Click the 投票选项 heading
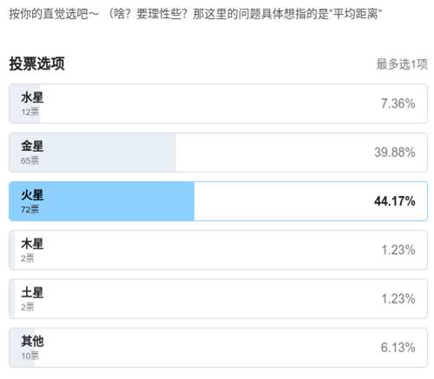 (36, 63)
